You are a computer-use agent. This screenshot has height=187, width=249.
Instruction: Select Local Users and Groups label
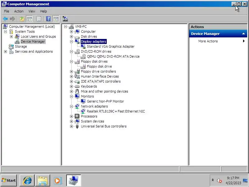tap(38, 36)
